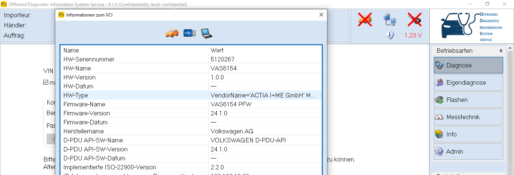This screenshot has height=175, width=514.
Task: Click the ODIS service logo
Action: coord(472,27)
